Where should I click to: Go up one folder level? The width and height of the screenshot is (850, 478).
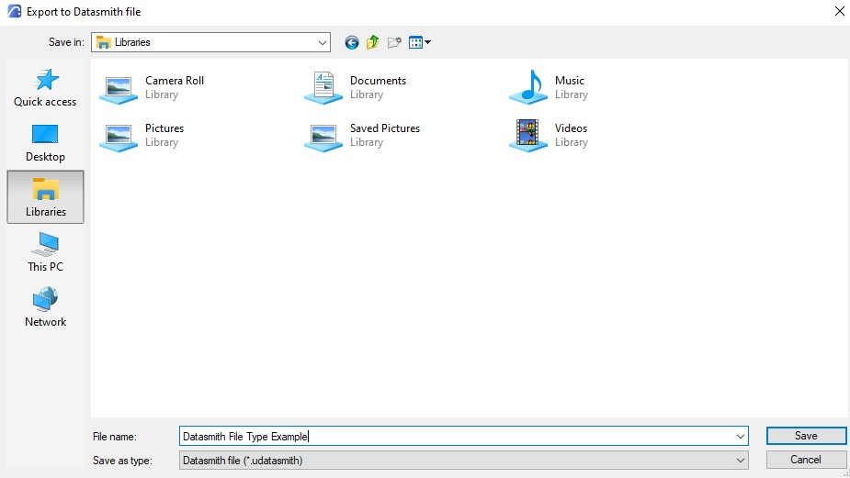click(x=372, y=42)
